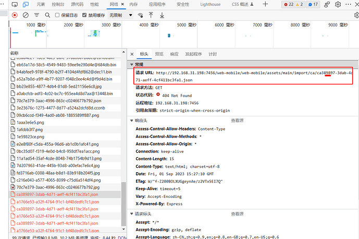The width and height of the screenshot is (359, 239).
Task: Select request 7d207963...a00efac7e6c4.jpg
Action: [x=65, y=165]
